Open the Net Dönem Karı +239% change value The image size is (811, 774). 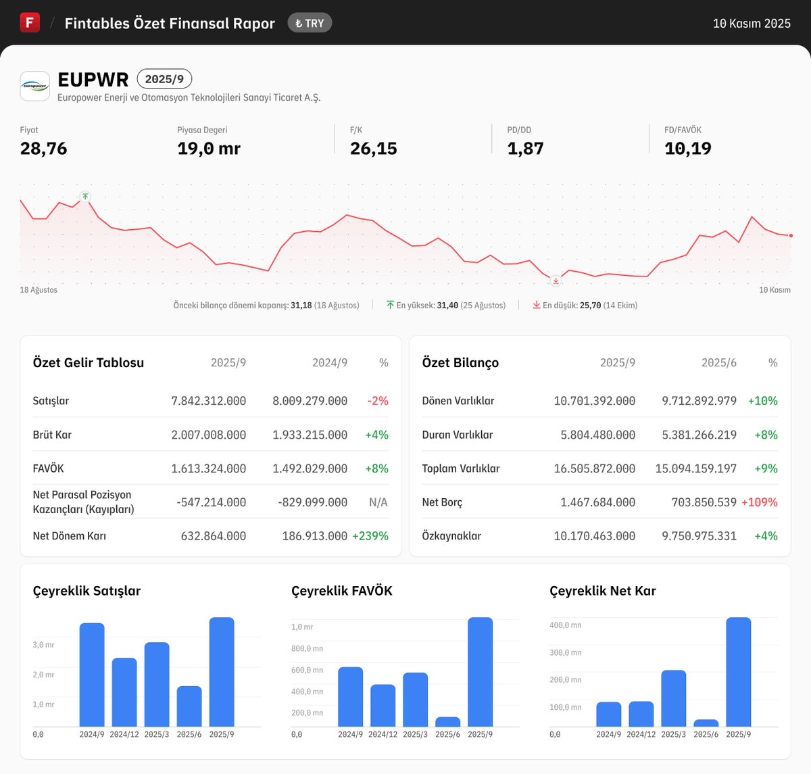click(x=370, y=535)
